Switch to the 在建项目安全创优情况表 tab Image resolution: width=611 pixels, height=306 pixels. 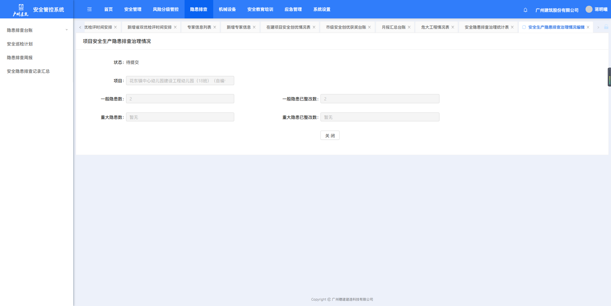click(x=288, y=27)
